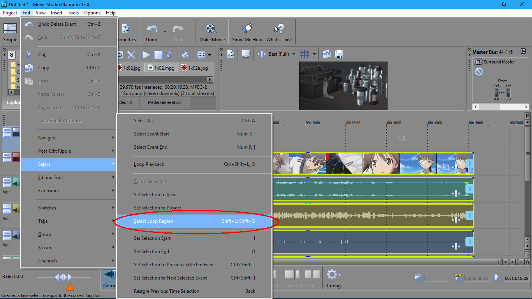The width and height of the screenshot is (532, 299).
Task: Toggle the overlay grid icon in preview
Action: [x=305, y=54]
